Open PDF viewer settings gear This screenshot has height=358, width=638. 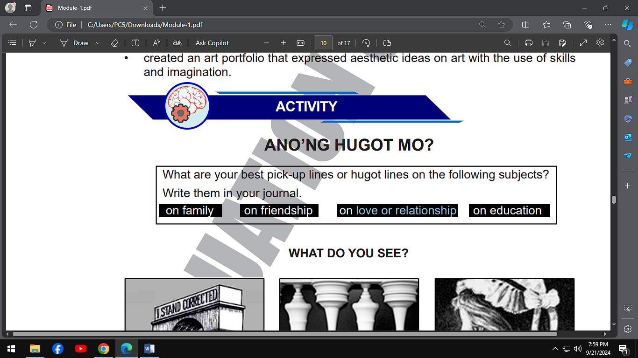click(600, 42)
